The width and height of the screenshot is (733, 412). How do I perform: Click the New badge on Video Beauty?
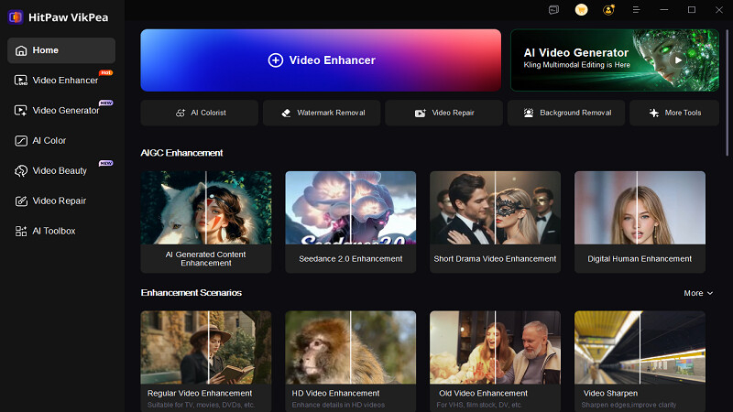click(x=105, y=163)
